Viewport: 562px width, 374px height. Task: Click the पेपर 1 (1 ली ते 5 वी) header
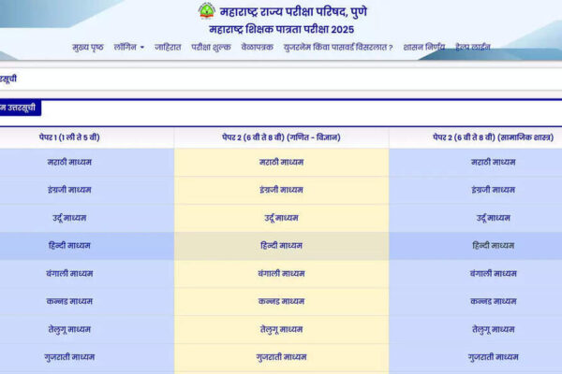click(69, 137)
